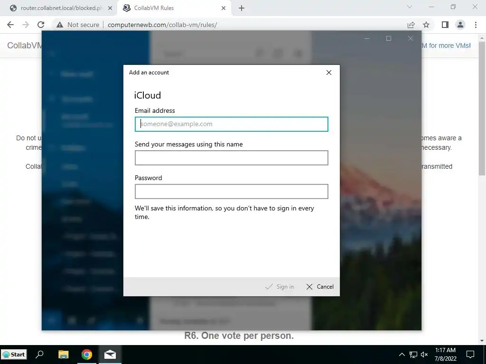Select the CollabVM Rules tab

174,8
